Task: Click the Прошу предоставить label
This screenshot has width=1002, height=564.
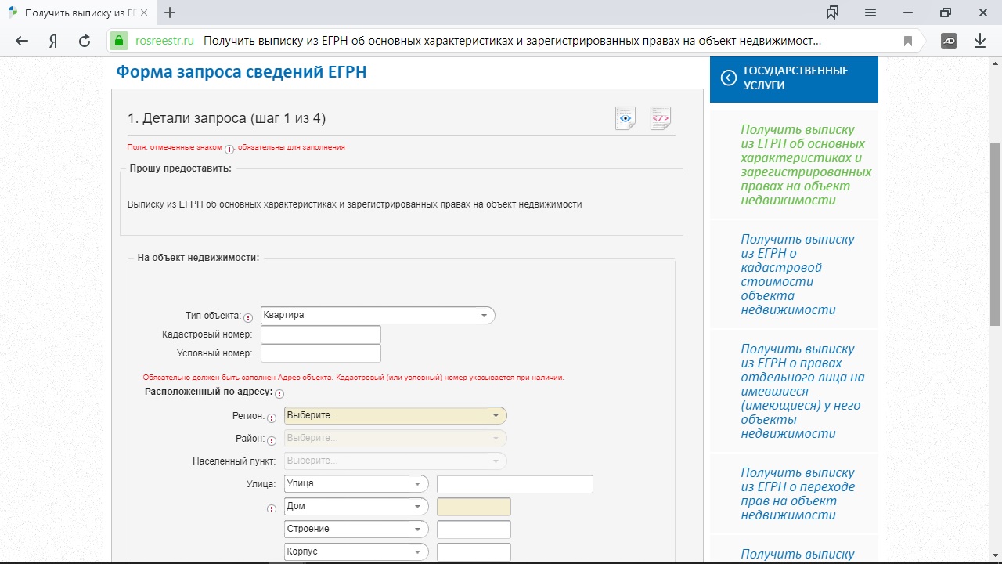Action: [180, 168]
